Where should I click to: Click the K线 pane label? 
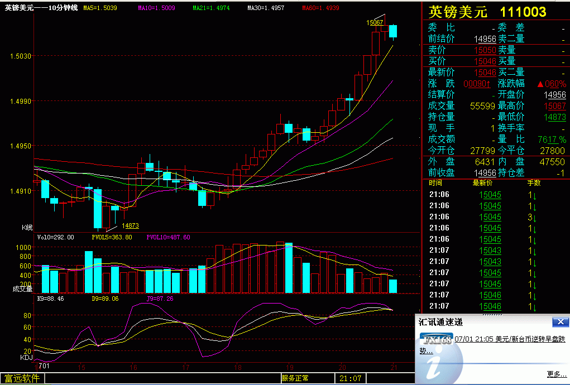click(x=27, y=228)
